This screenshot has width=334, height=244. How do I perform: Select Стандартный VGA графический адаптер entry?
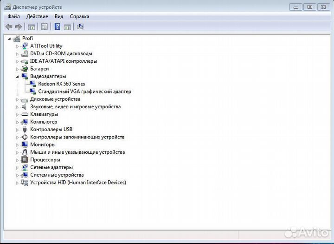point(84,92)
